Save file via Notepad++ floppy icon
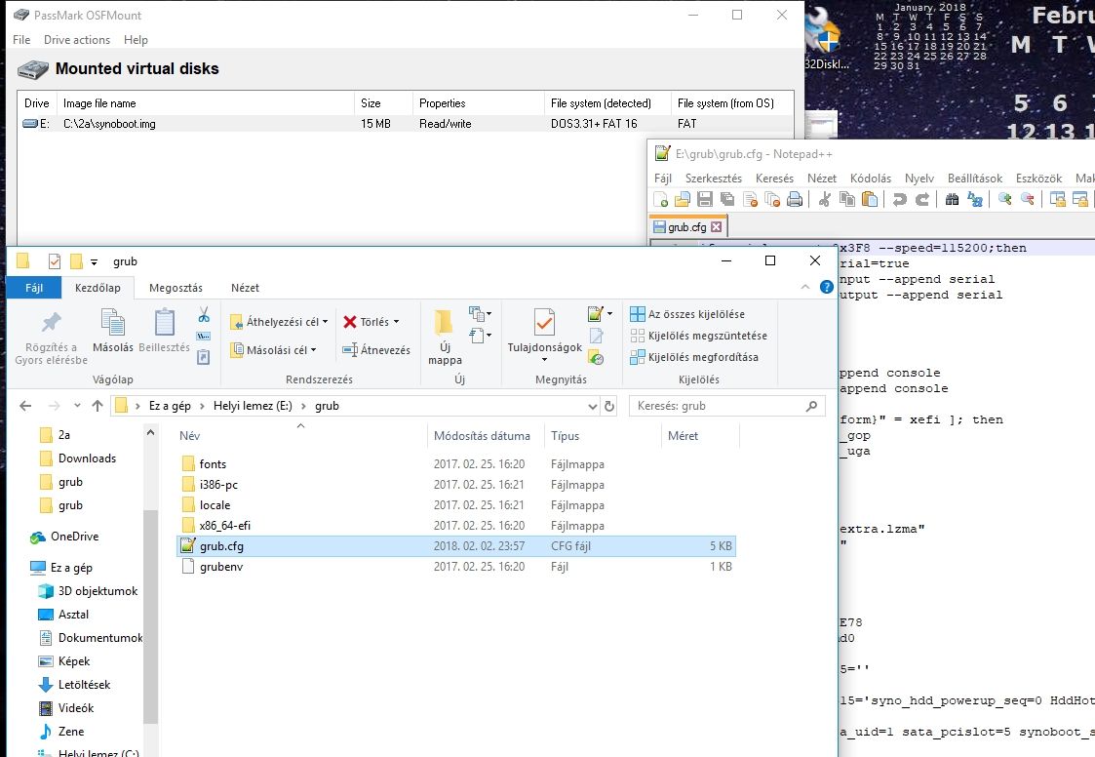 tap(705, 199)
